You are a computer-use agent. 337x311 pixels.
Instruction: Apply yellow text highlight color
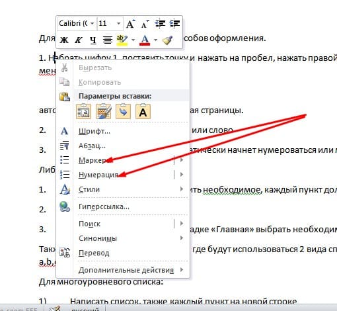122,40
